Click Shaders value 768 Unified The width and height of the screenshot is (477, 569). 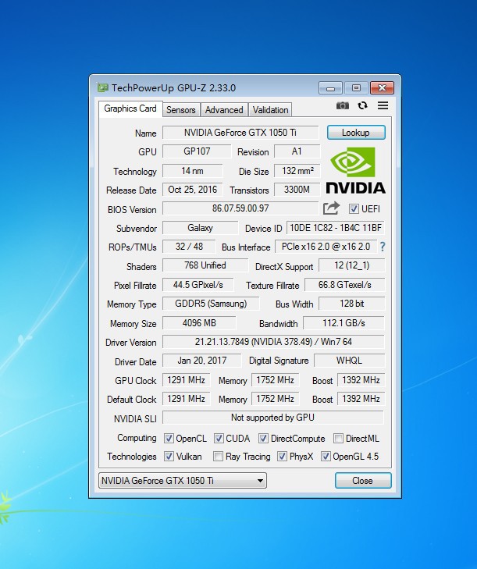(205, 265)
